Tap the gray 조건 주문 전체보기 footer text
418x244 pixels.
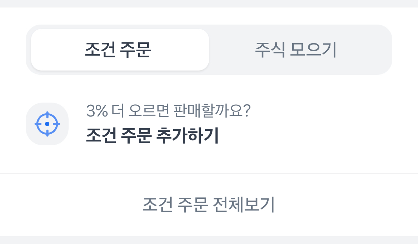click(x=208, y=204)
